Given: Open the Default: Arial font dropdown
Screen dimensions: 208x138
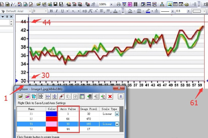Looking at the screenshot, I should tap(30, 11).
